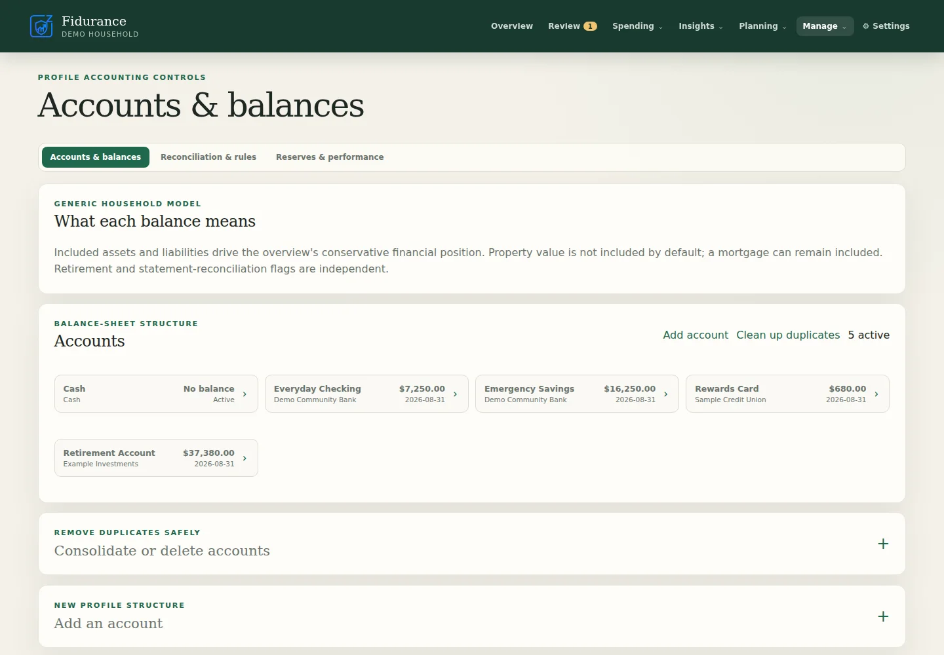
Task: Open the Insights dropdown menu
Action: [701, 26]
